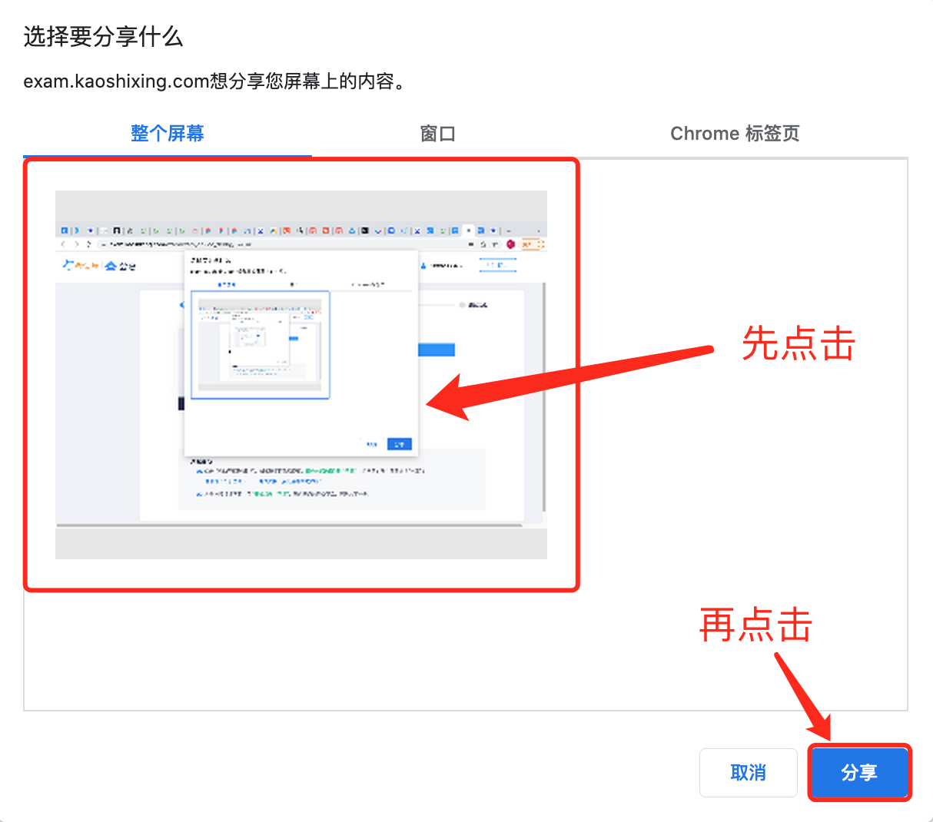The image size is (933, 822).
Task: Click the user account icon in the previewed page header
Action: pos(423,266)
